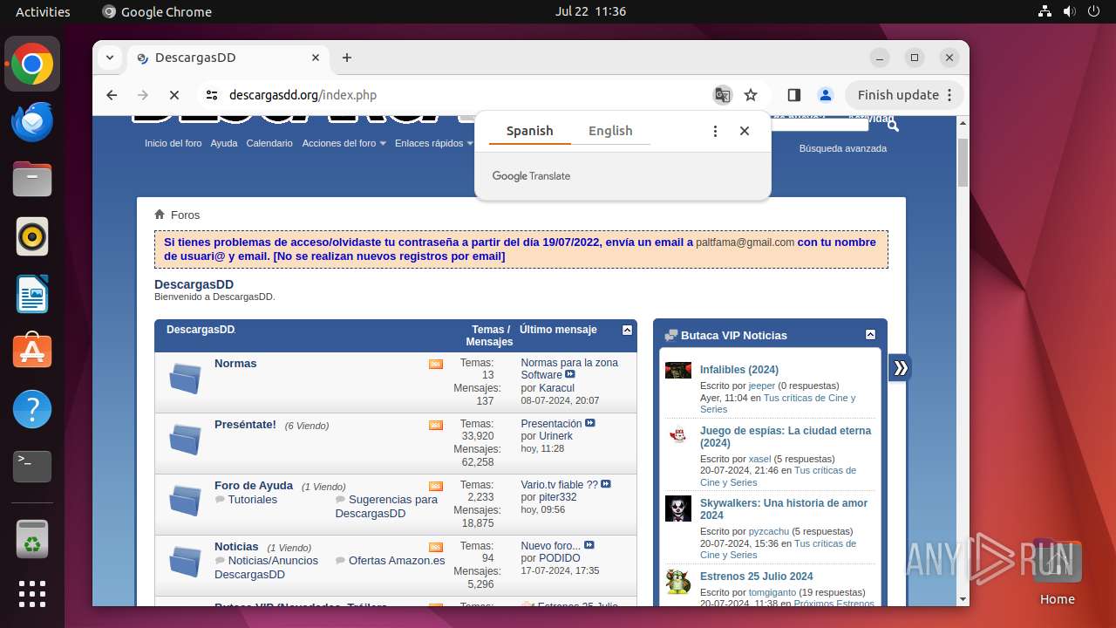Open Inicio del foro menu item

pos(174,143)
